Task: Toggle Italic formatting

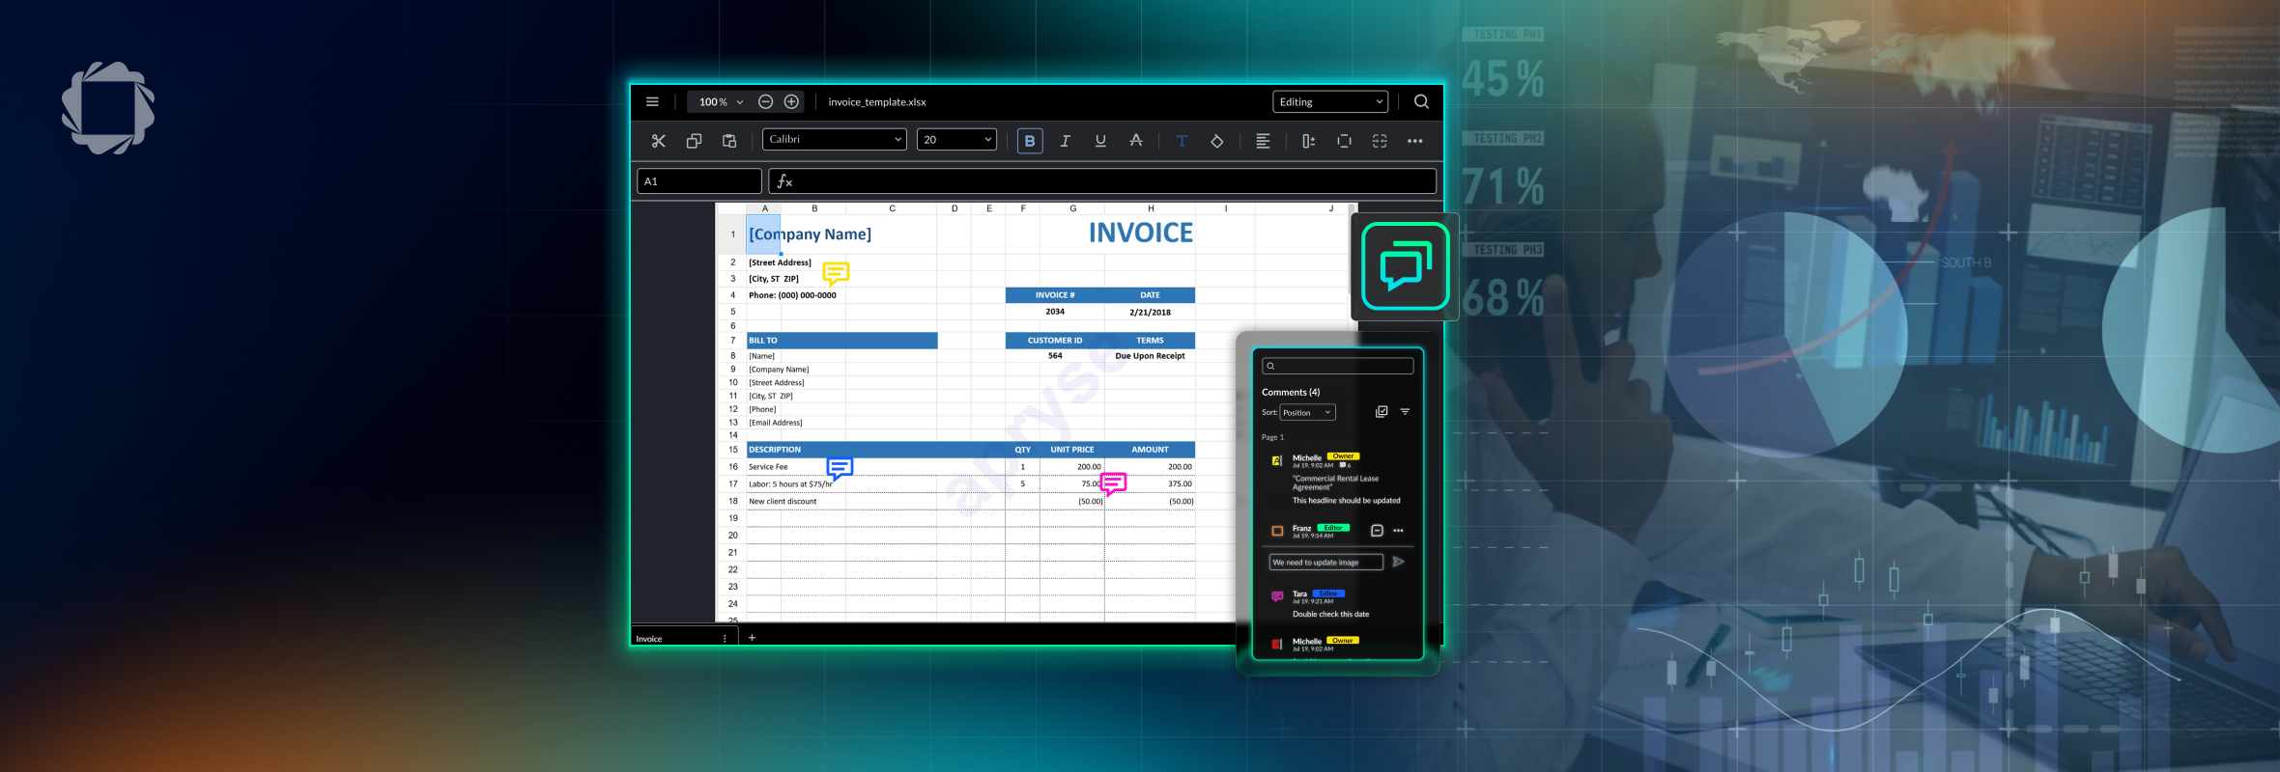Action: click(x=1065, y=141)
